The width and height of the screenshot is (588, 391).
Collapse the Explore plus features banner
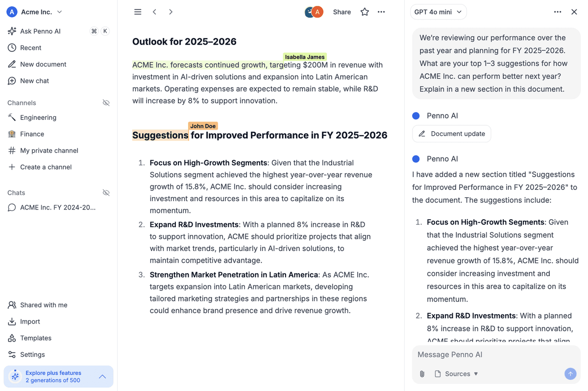click(x=102, y=376)
